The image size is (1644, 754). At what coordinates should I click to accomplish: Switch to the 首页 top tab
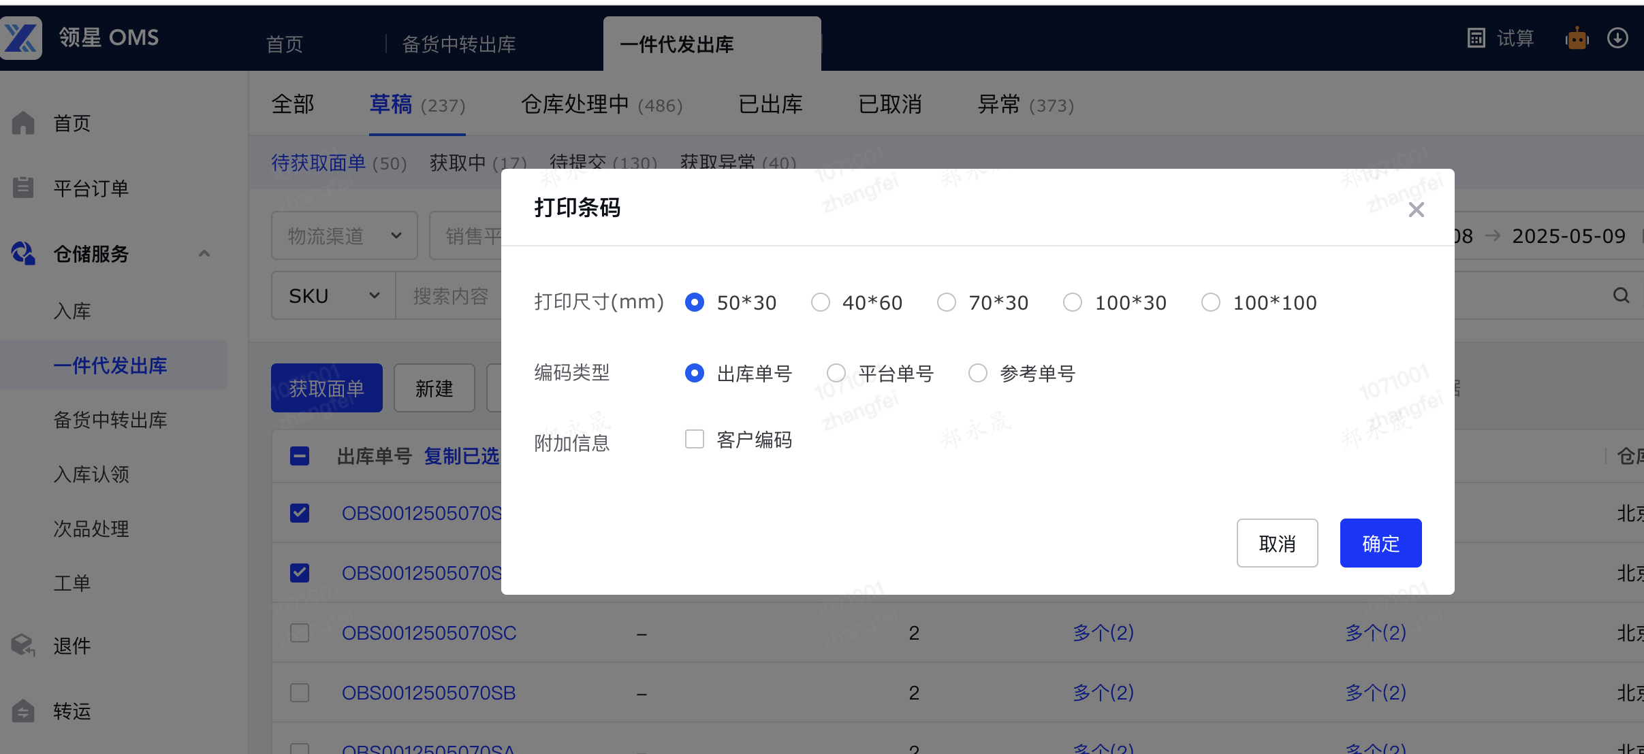pyautogui.click(x=285, y=44)
